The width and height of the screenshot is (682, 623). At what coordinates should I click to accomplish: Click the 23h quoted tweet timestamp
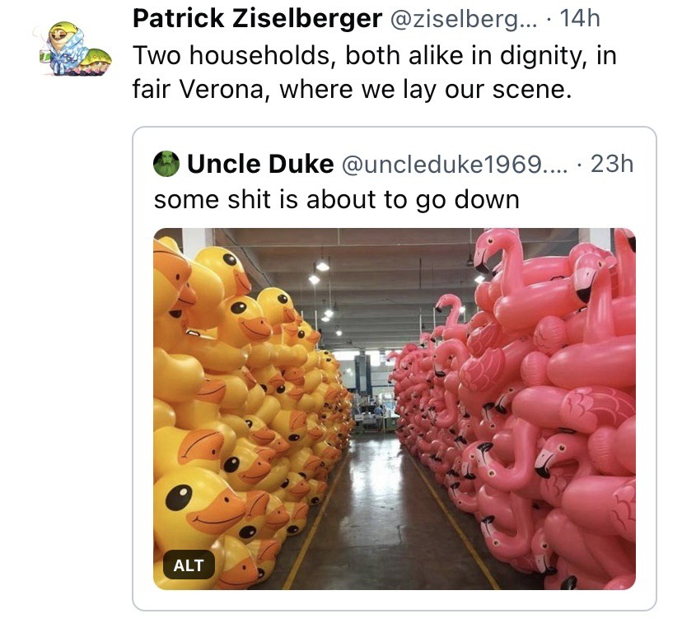pyautogui.click(x=612, y=164)
